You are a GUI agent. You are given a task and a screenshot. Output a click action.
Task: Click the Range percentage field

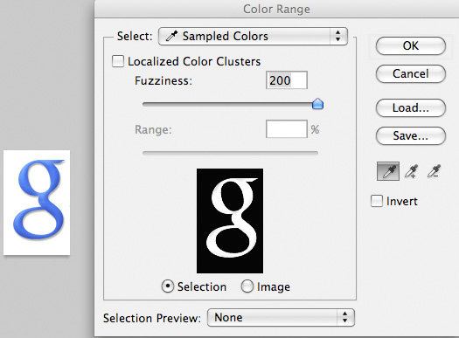click(287, 129)
